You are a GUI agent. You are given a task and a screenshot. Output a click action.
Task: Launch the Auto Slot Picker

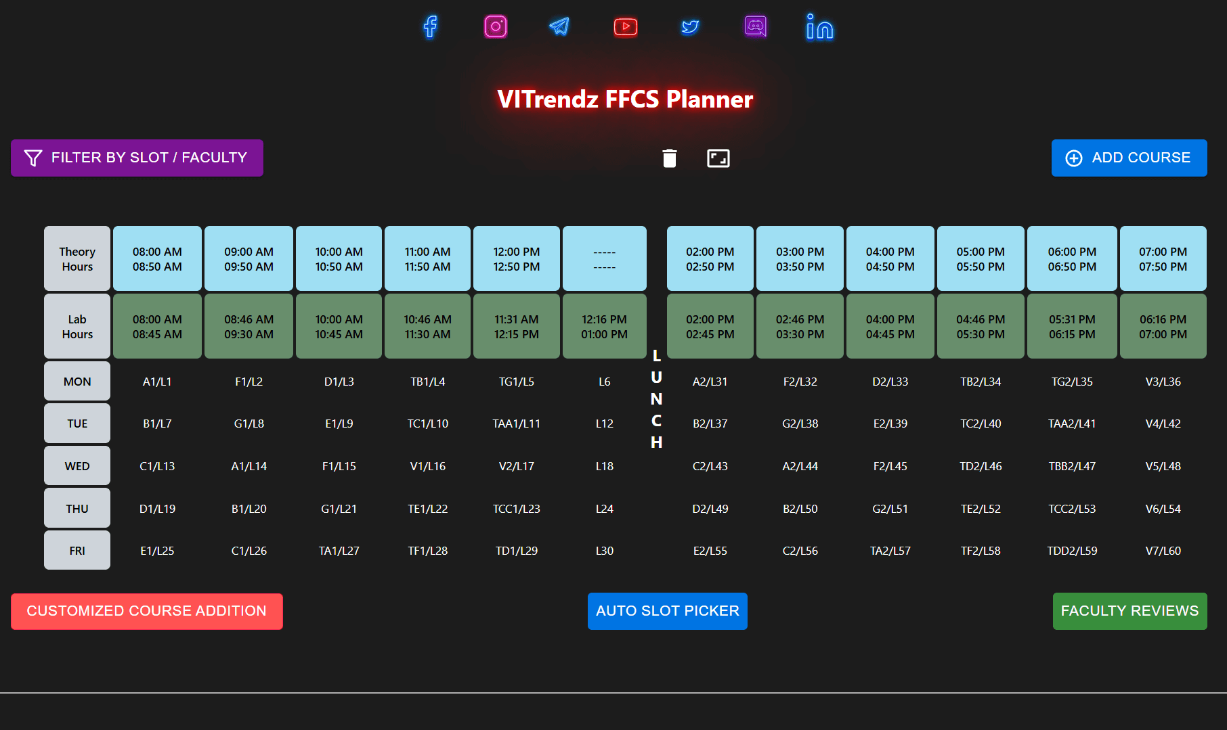[x=667, y=611]
